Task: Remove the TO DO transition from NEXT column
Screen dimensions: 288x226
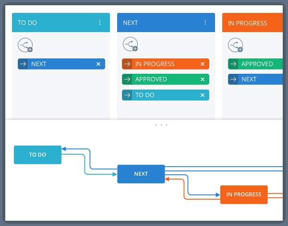Action: (203, 95)
